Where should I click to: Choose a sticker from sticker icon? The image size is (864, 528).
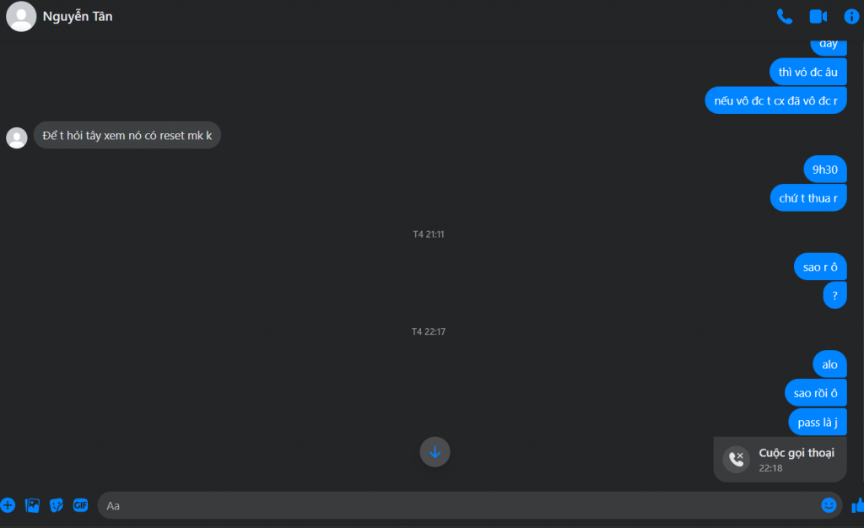coord(57,505)
